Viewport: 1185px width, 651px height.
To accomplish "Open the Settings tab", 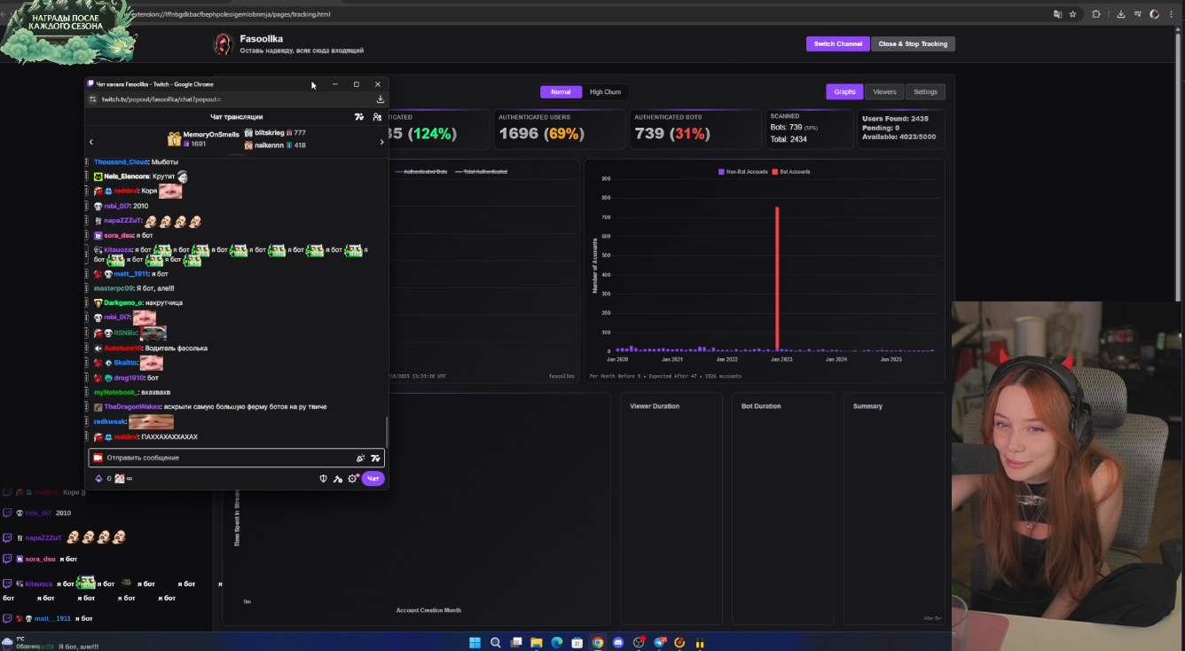I will coord(925,92).
